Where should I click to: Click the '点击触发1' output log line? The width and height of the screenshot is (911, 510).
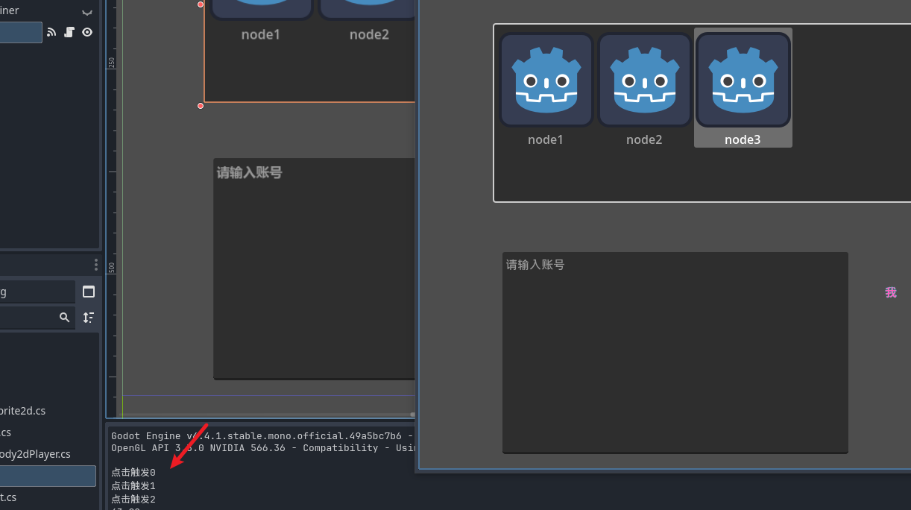tap(133, 486)
